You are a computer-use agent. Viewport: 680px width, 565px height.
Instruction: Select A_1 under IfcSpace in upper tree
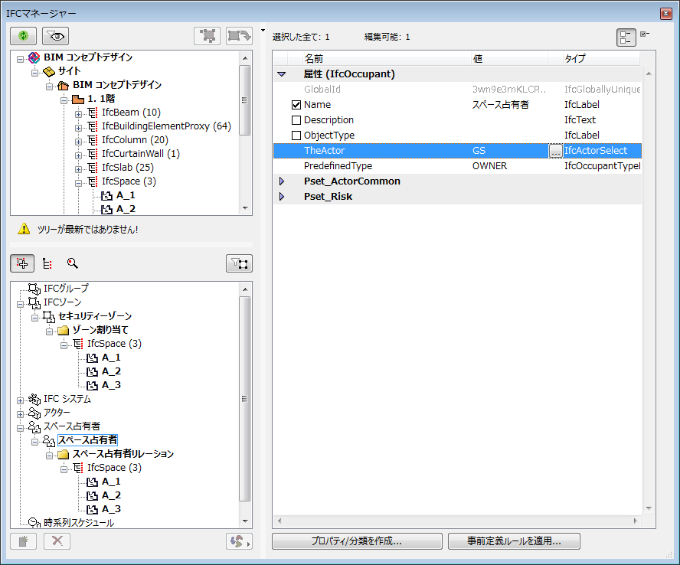126,195
